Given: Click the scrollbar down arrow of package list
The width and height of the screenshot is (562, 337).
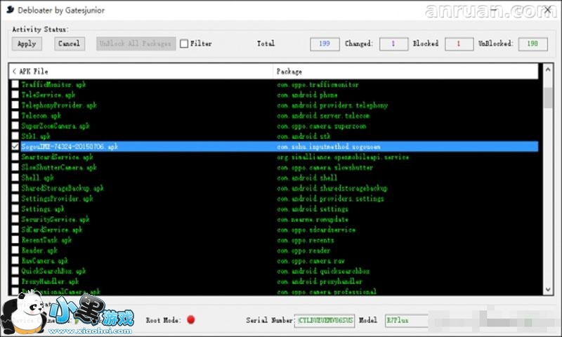Looking at the screenshot, I should [548, 289].
